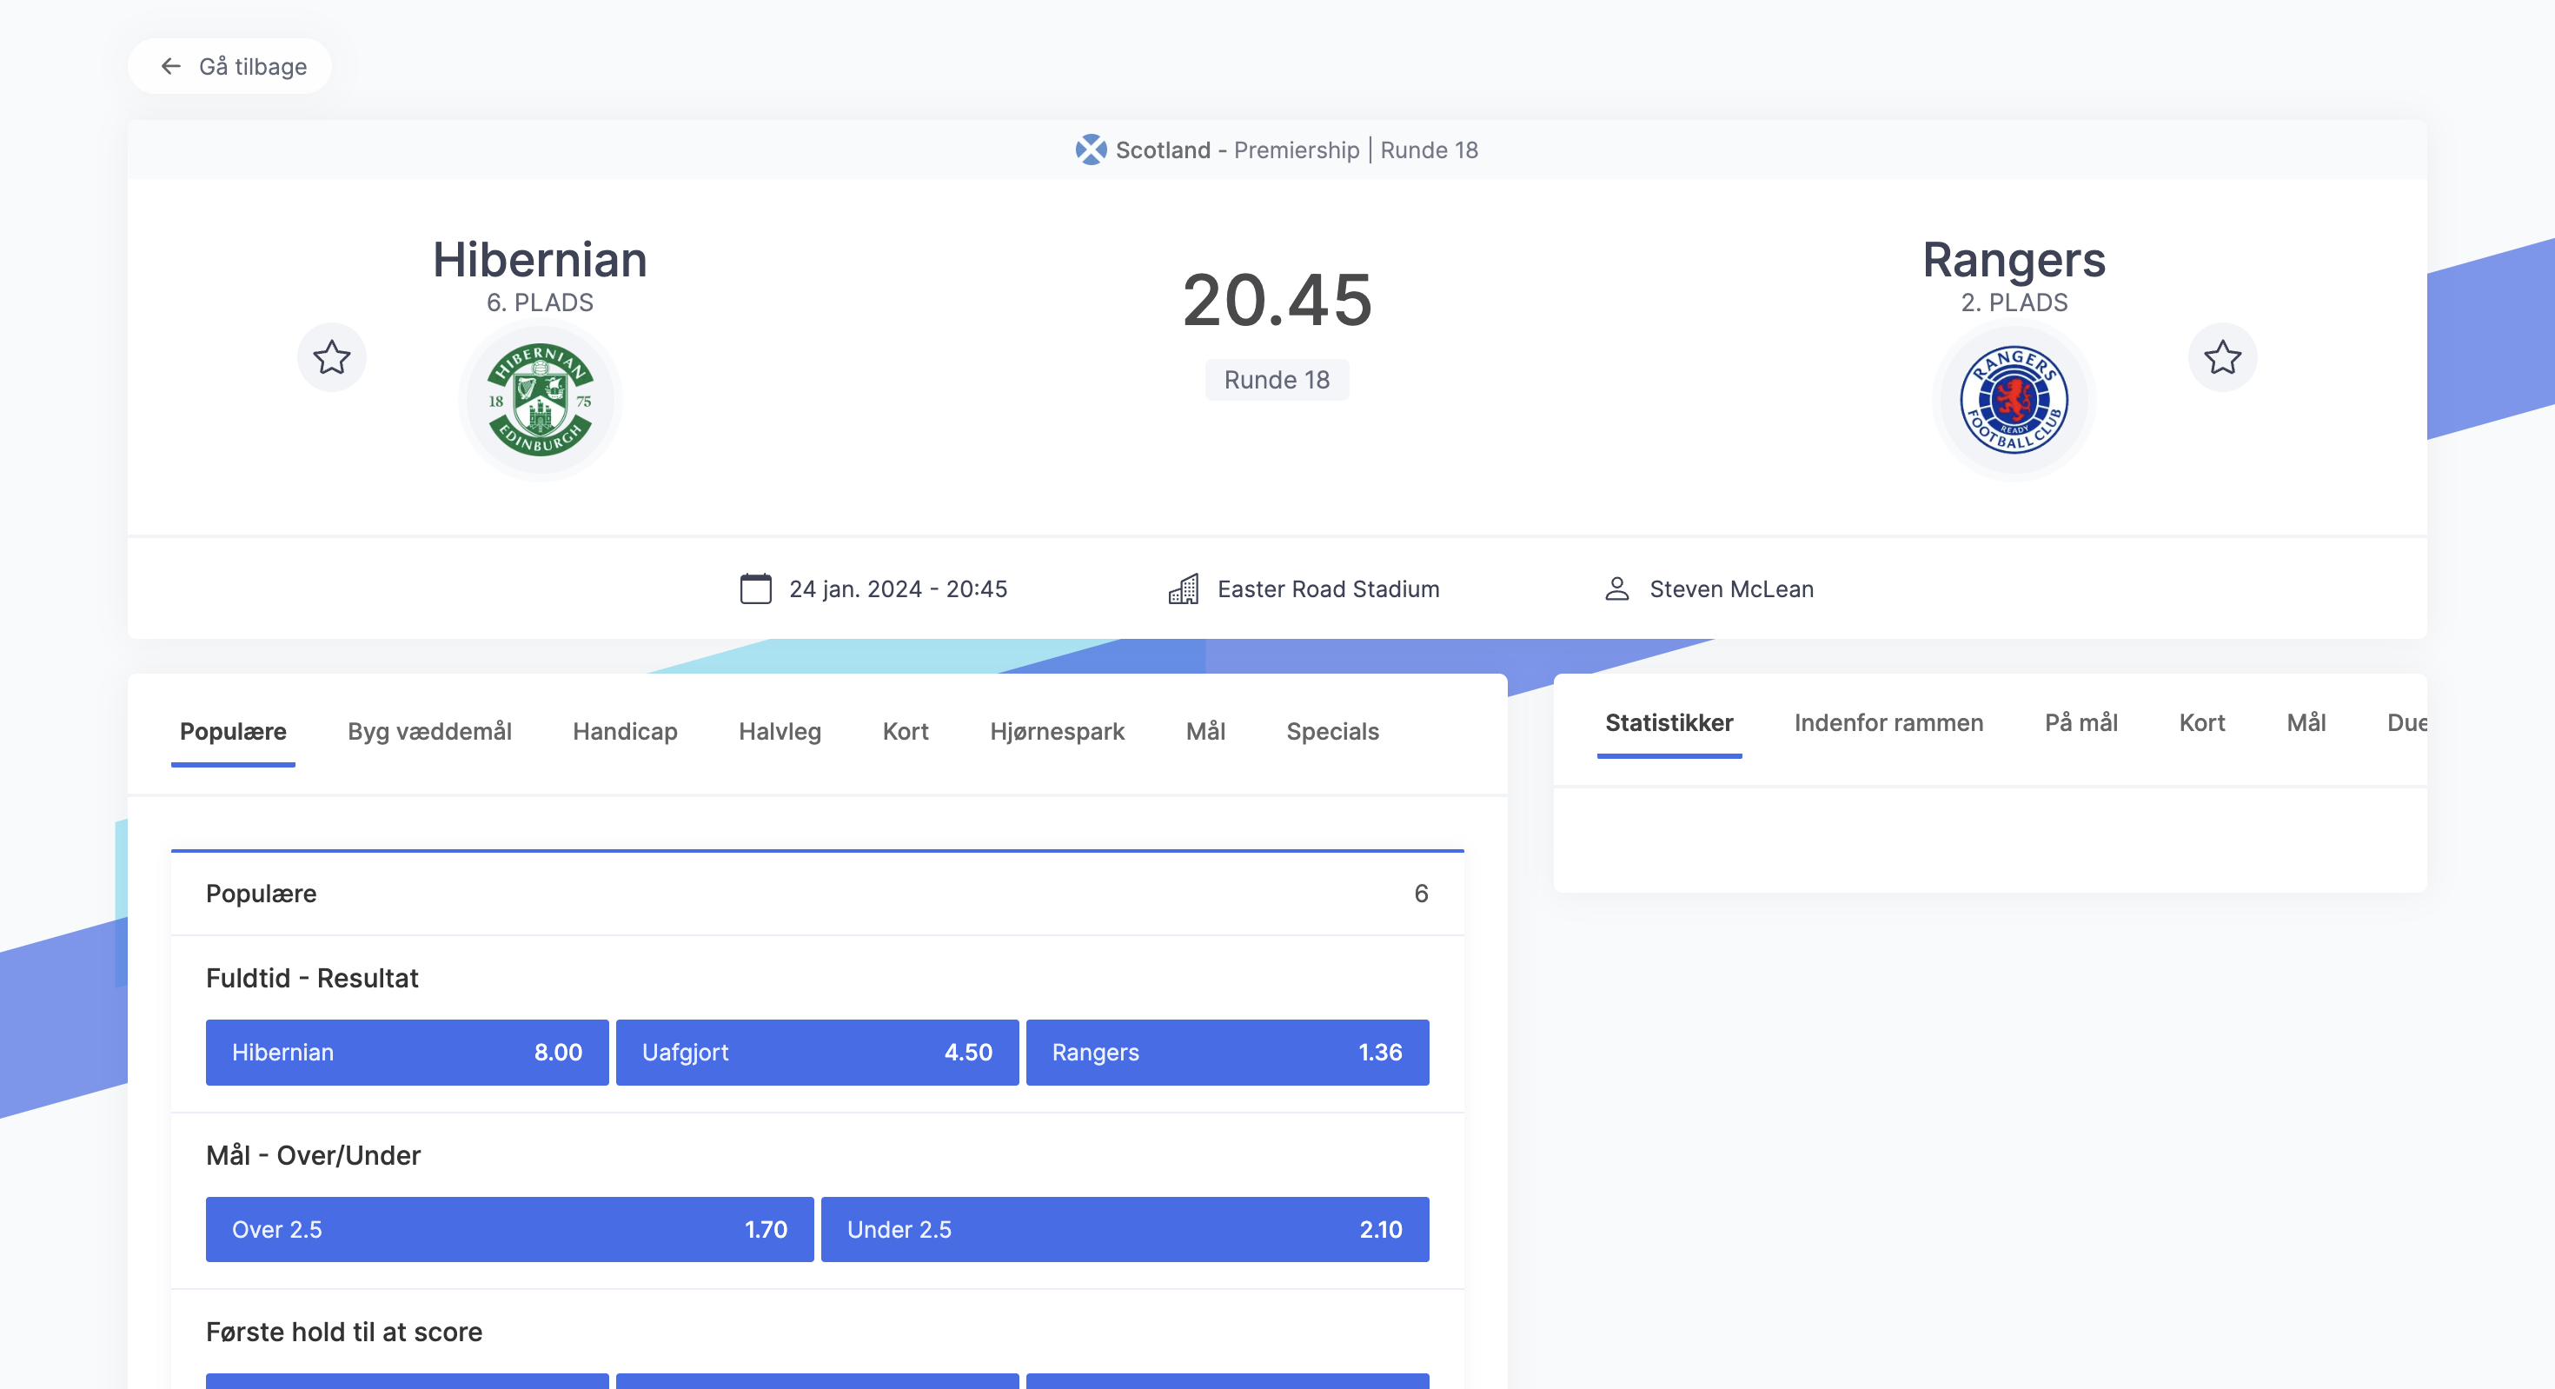Favorite Rangers with the star icon

click(2222, 357)
